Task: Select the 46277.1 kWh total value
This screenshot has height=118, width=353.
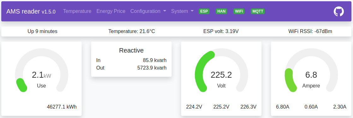Action: pos(62,107)
